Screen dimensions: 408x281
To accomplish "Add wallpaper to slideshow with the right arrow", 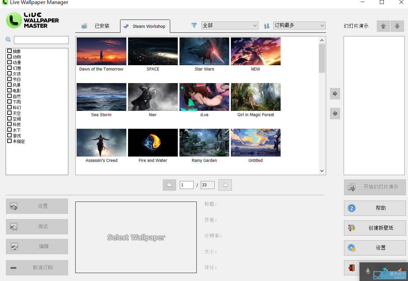I will click(335, 94).
